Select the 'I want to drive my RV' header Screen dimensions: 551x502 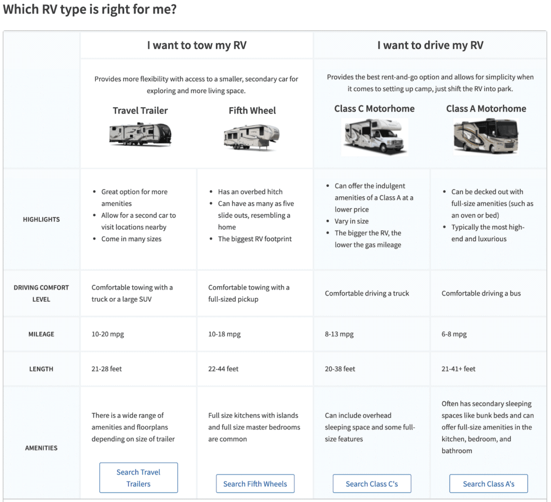[430, 45]
